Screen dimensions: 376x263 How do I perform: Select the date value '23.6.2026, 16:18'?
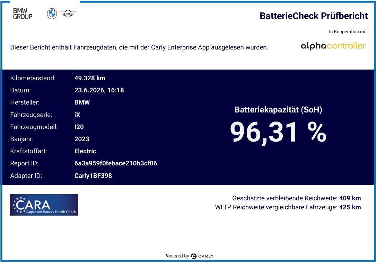99,90
